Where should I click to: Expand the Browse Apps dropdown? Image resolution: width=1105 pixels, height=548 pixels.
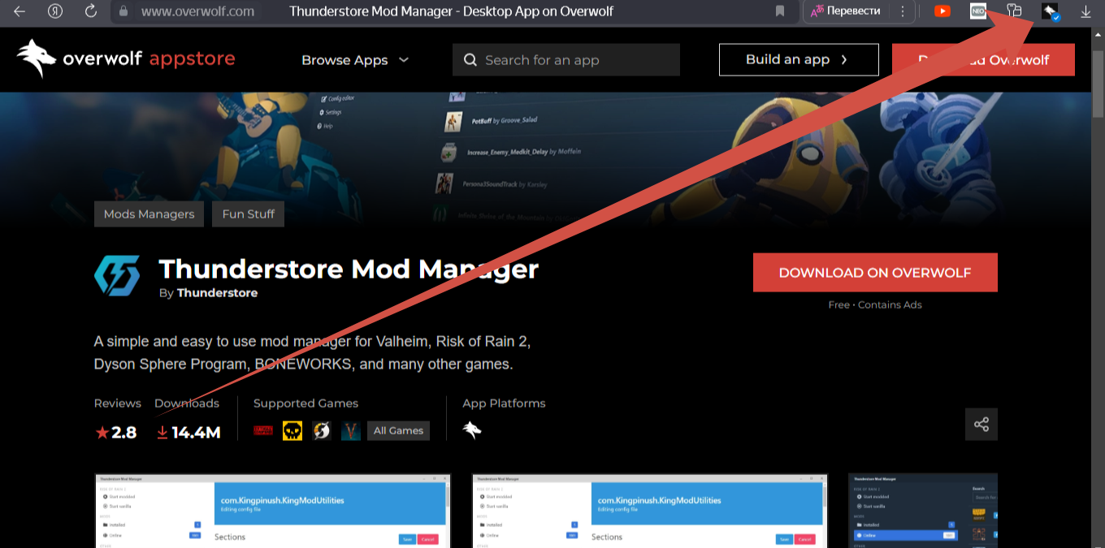[x=354, y=60]
